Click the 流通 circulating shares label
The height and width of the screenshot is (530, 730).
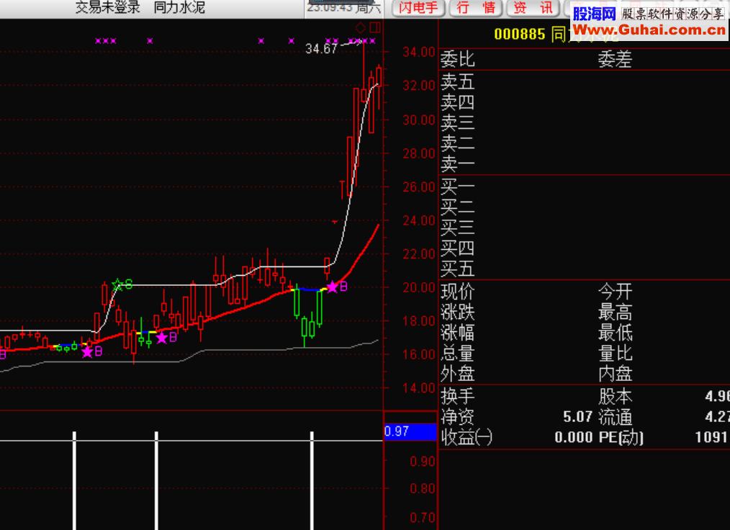(x=615, y=417)
